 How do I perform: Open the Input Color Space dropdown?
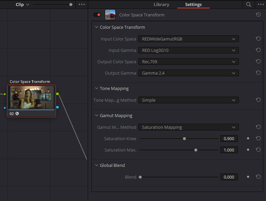click(188, 39)
